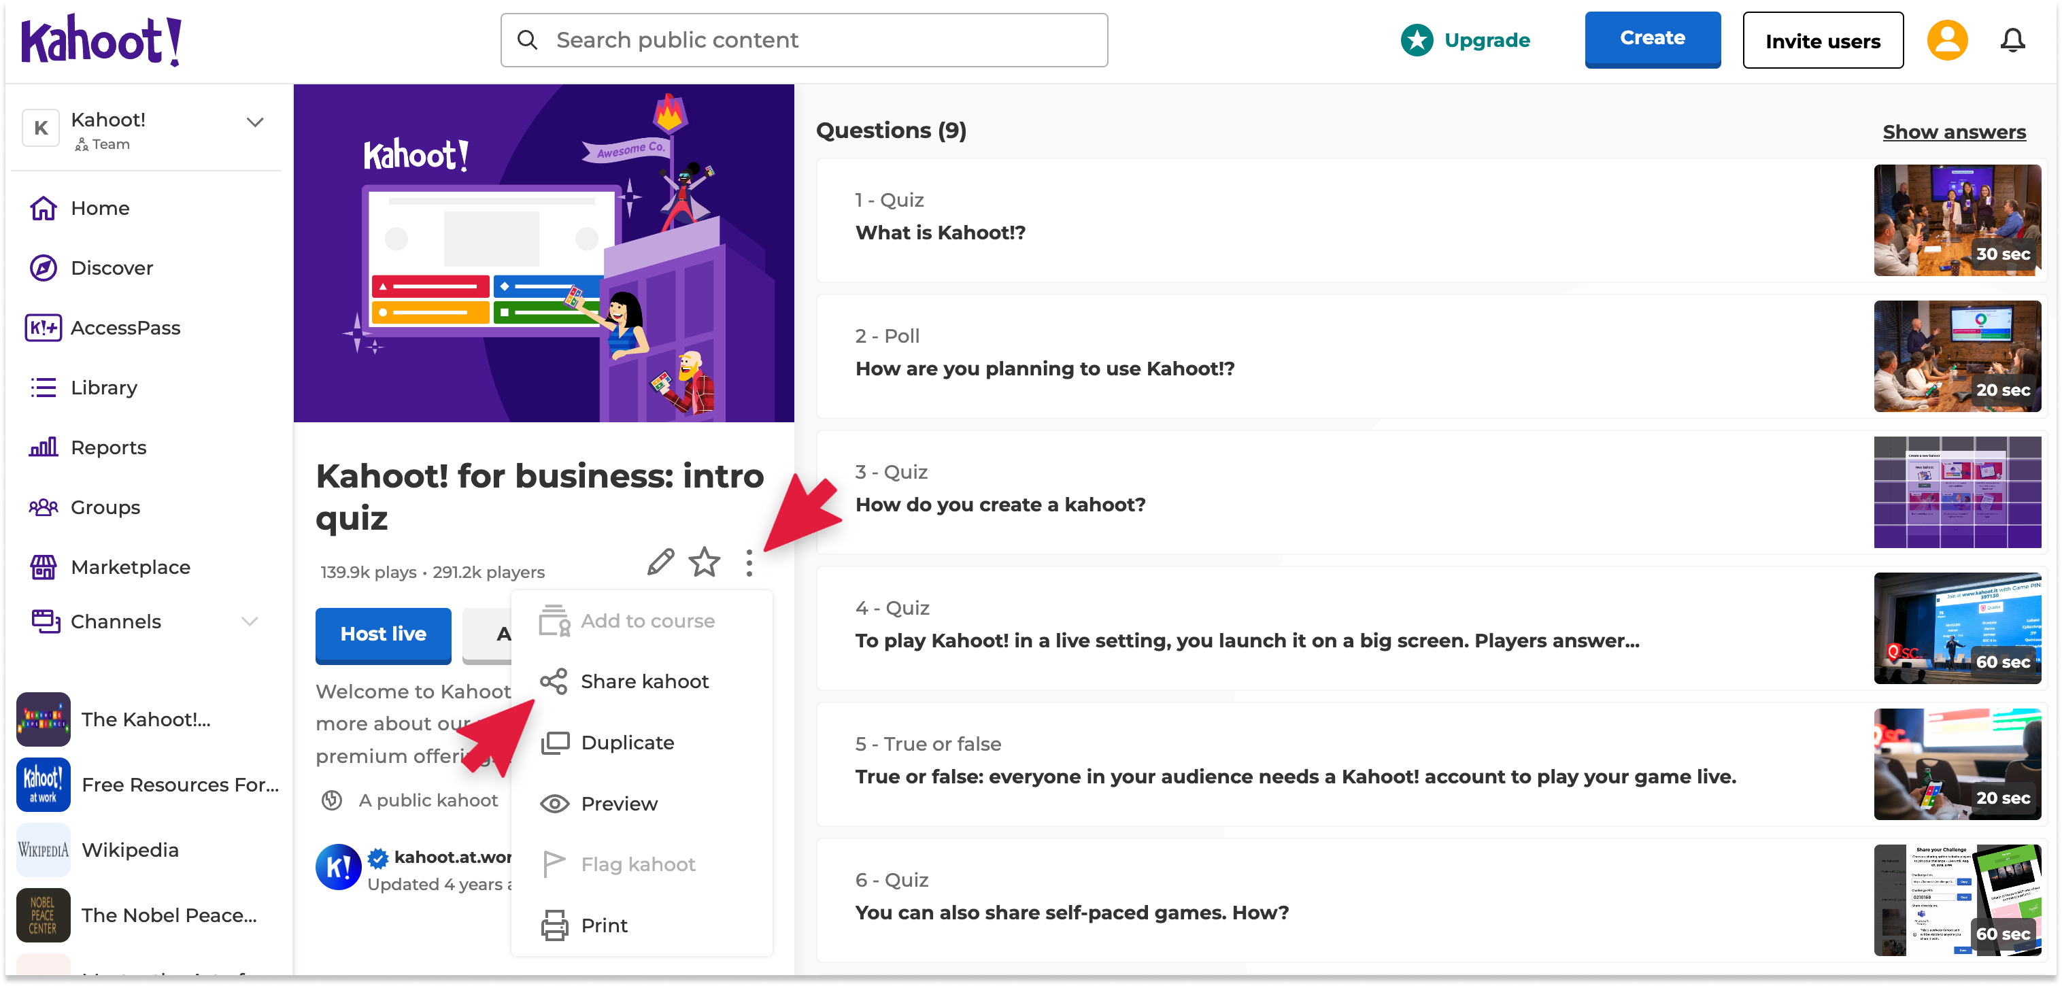
Task: Click question 'What is Kahoot!?'
Action: coord(940,233)
